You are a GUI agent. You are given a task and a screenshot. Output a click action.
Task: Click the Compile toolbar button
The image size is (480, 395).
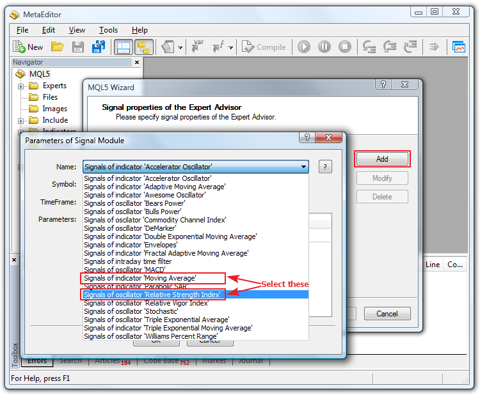pyautogui.click(x=264, y=47)
